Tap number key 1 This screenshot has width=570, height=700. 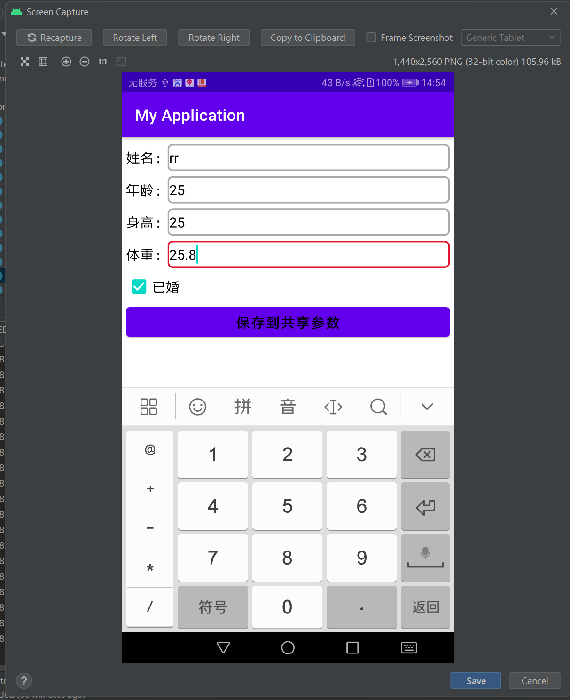[x=213, y=455]
